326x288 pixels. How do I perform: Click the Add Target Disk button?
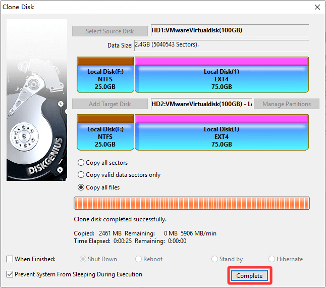click(110, 104)
